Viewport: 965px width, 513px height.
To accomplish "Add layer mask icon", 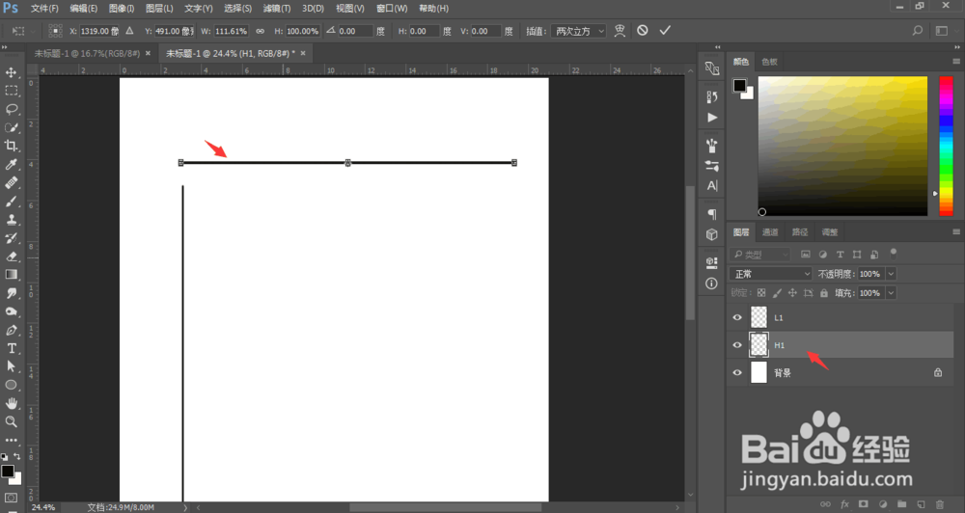I will pos(864,504).
